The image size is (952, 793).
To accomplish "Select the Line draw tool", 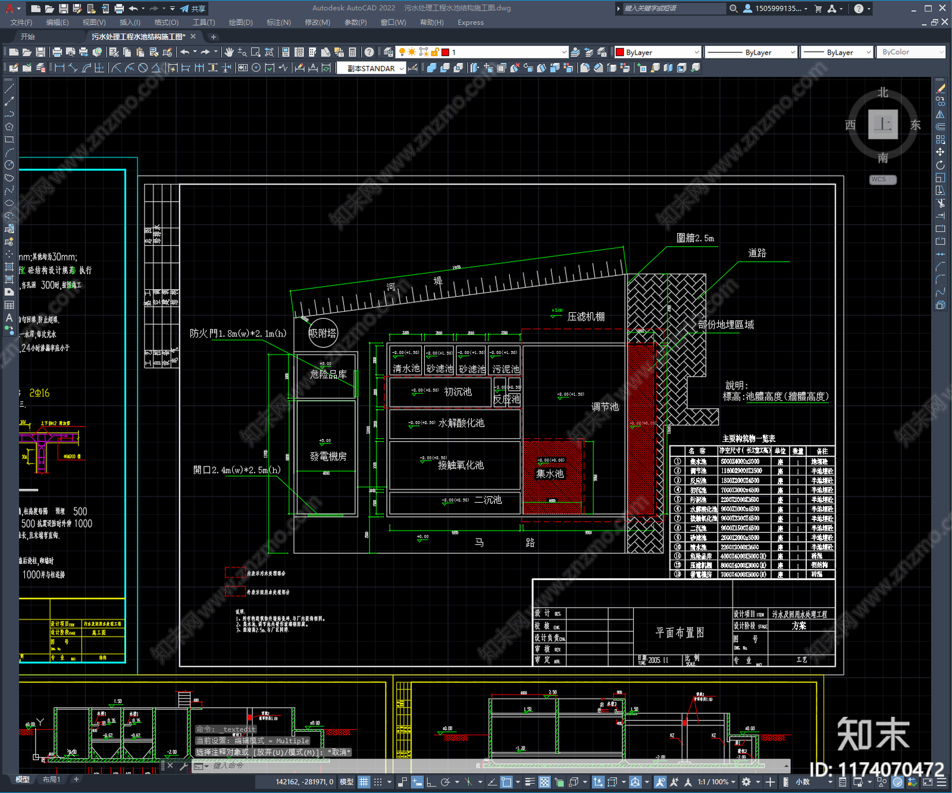I will pyautogui.click(x=9, y=88).
